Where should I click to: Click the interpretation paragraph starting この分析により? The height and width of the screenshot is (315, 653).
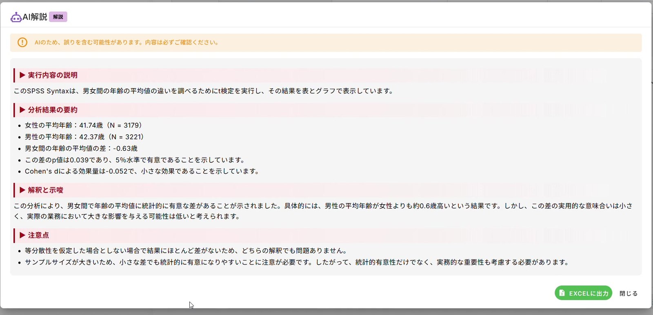[323, 211]
